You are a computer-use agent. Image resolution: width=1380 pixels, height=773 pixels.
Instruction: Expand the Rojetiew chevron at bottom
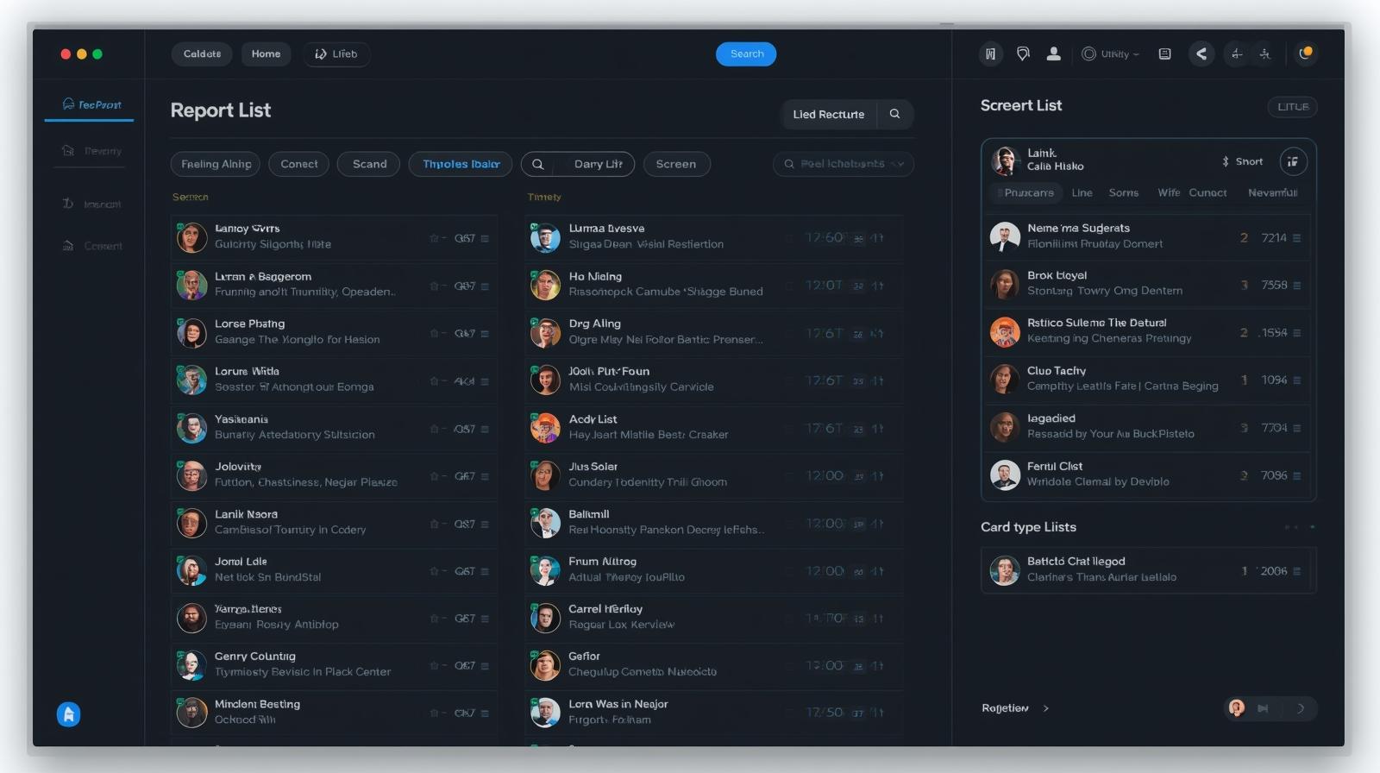coord(1045,708)
